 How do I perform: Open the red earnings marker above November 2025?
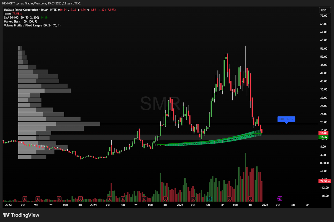tap(250, 199)
